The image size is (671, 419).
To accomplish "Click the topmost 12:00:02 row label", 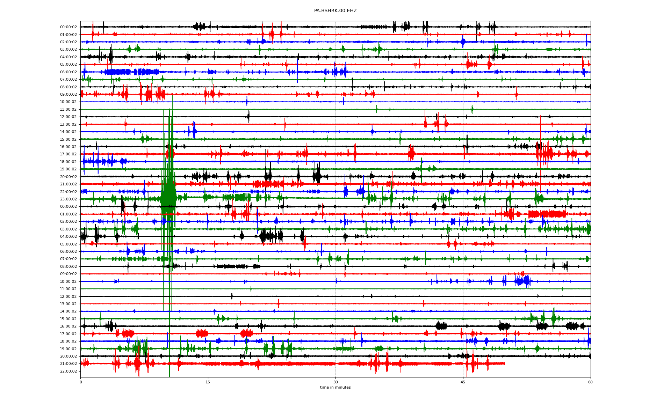I will click(x=68, y=117).
